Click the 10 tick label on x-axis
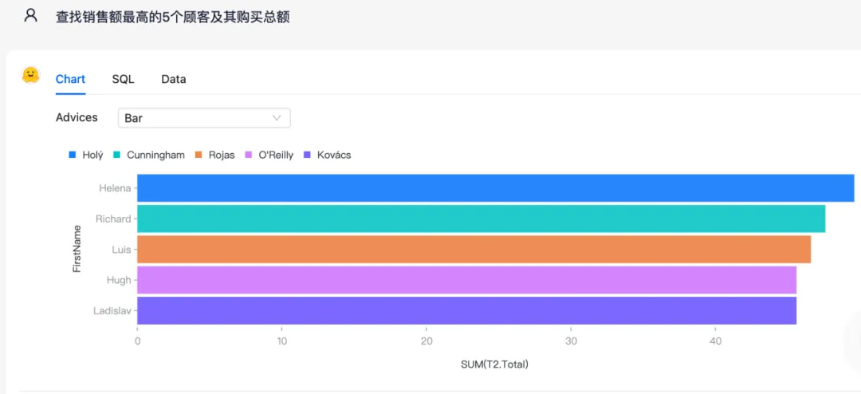The image size is (861, 394). click(x=281, y=341)
